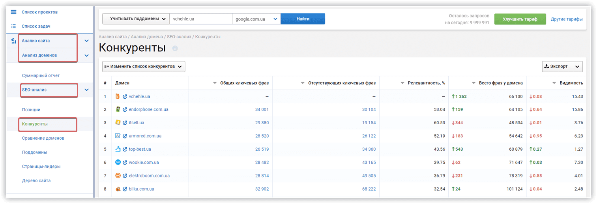The height and width of the screenshot is (204, 597).
Task: Sort table by Видимость column
Action: click(x=568, y=83)
